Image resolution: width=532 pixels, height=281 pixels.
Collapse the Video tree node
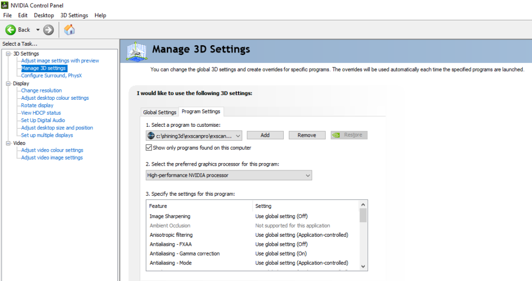(8, 143)
